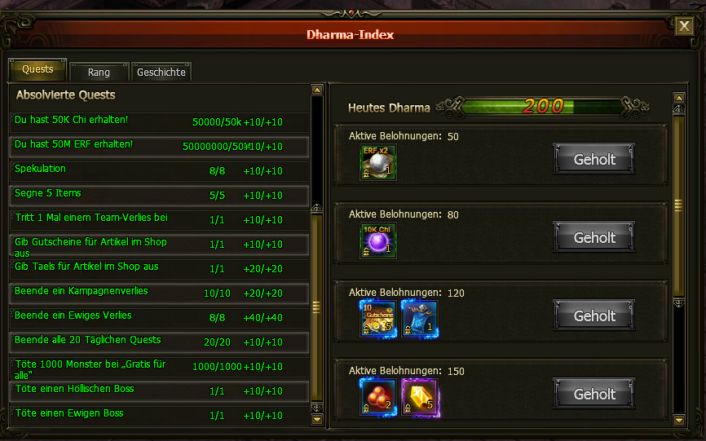Open the Geschichte tab

pos(161,72)
